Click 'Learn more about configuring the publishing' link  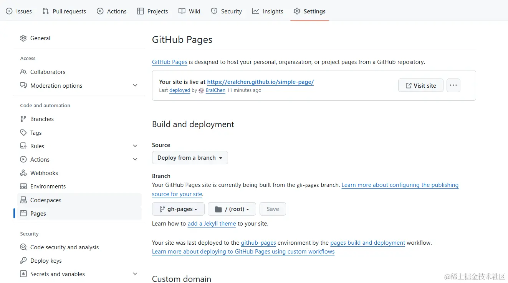(400, 185)
